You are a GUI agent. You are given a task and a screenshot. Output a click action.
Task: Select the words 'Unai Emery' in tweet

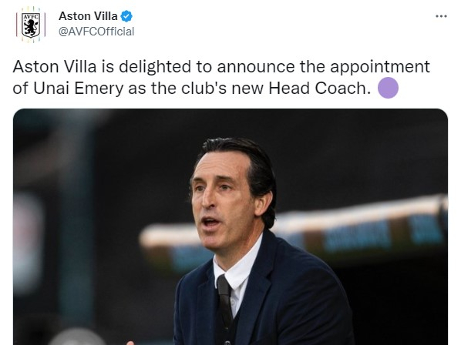tap(78, 88)
